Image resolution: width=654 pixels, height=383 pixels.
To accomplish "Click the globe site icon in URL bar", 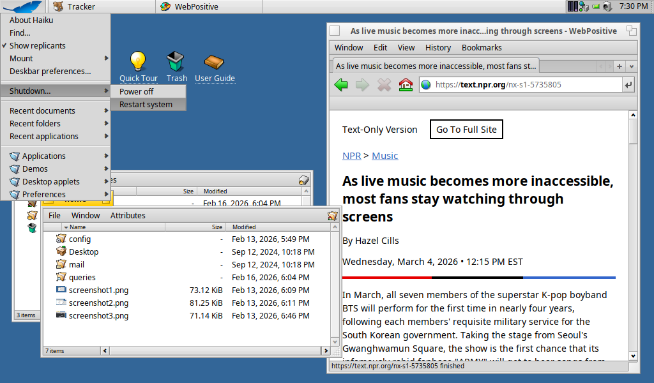I will (x=426, y=85).
